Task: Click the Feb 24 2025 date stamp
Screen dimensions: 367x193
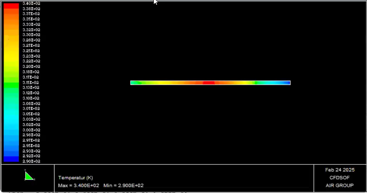Action: point(339,170)
